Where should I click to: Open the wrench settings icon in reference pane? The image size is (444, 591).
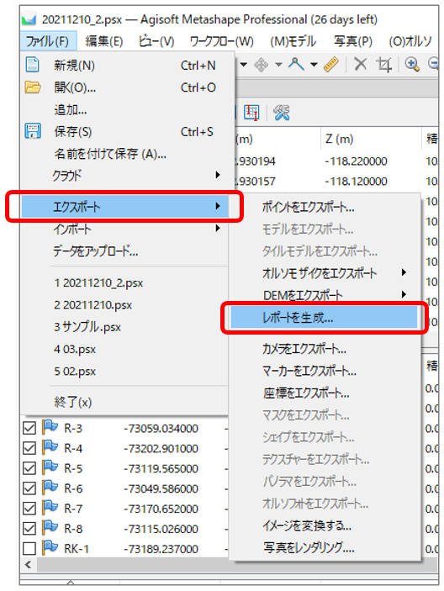pyautogui.click(x=282, y=113)
